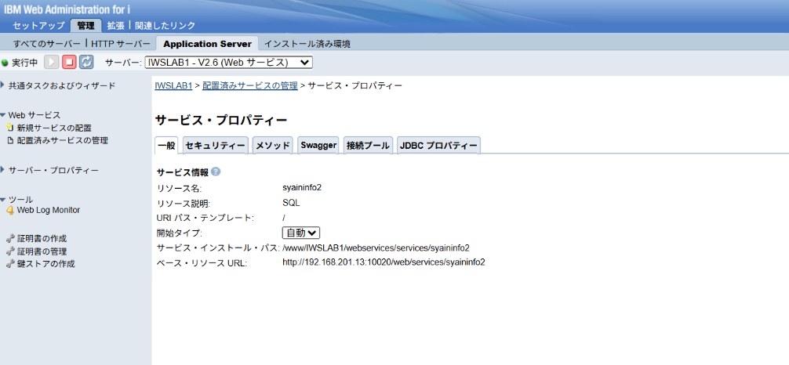The height and width of the screenshot is (365, 789).
Task: Switch to インストール済み環境 tab
Action: tap(307, 44)
